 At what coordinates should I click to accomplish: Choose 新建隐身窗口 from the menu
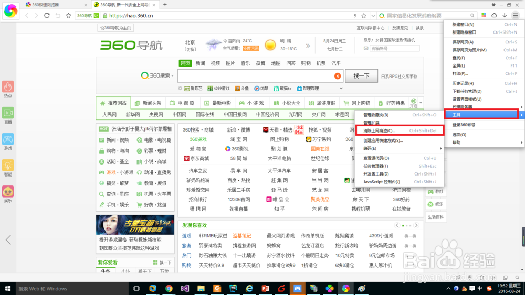485,32
